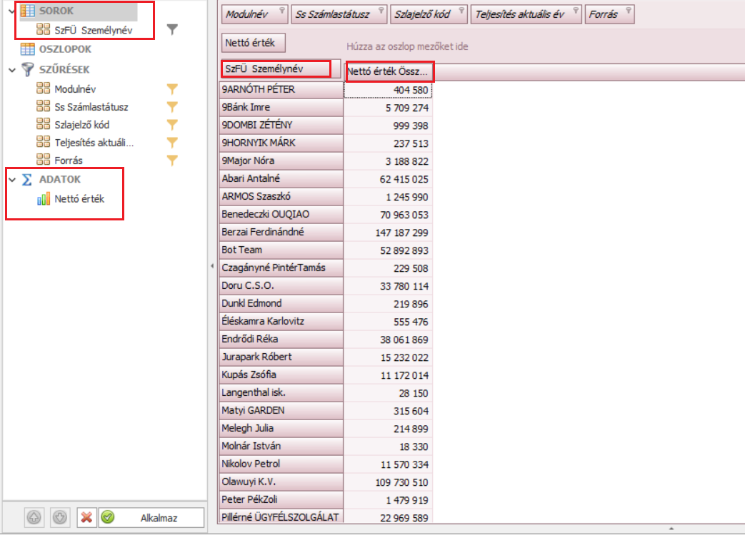
Task: Select the OSZLOPOK section
Action: click(64, 49)
